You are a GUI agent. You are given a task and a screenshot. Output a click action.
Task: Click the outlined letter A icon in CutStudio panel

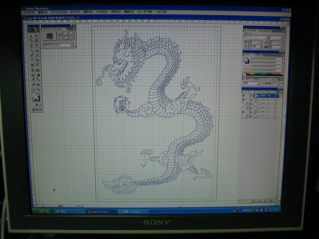point(60,33)
